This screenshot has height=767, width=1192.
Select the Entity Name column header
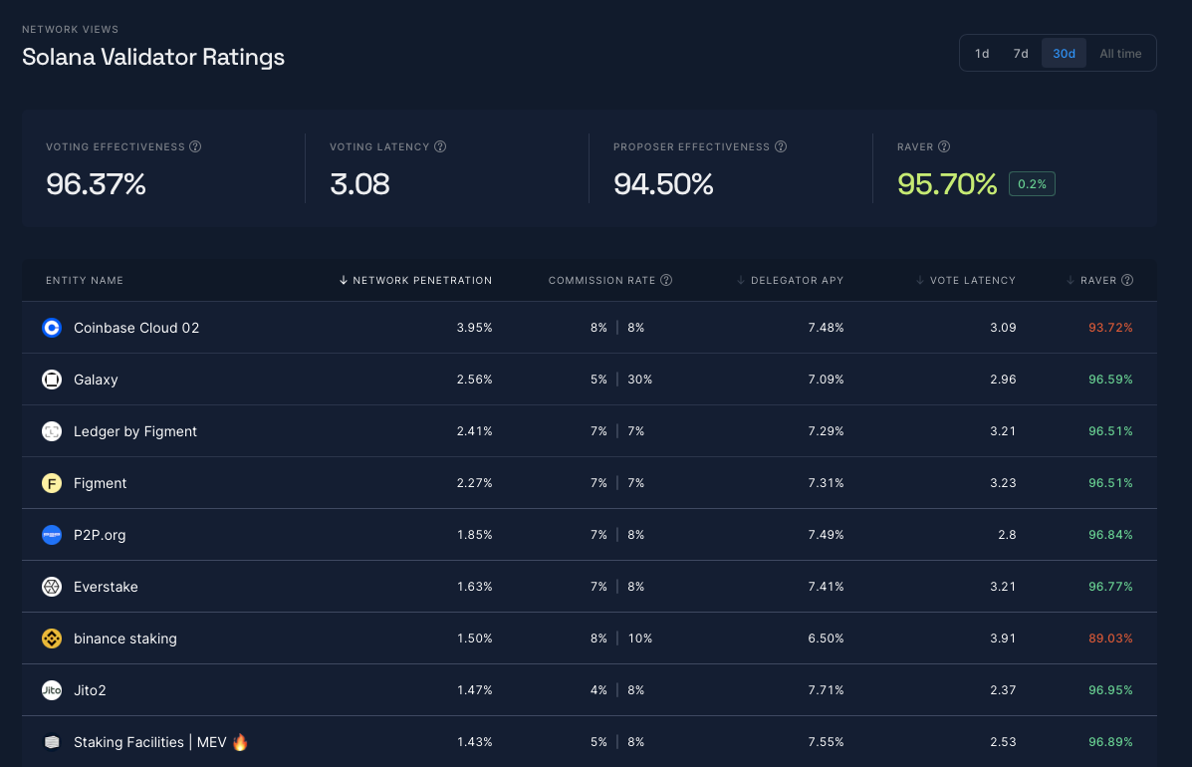(85, 281)
